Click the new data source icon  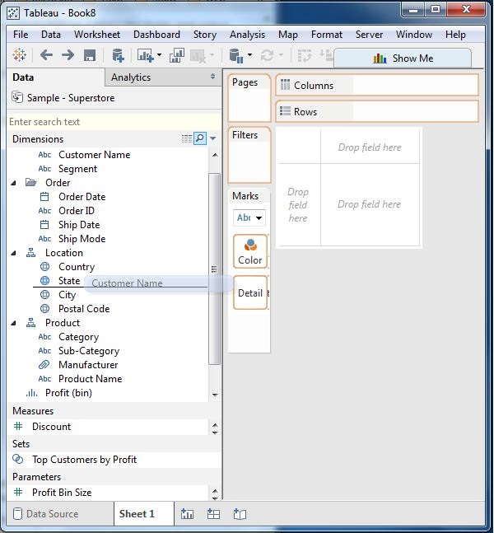118,55
